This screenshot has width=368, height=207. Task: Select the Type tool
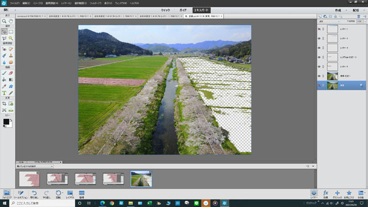[x=4, y=93]
